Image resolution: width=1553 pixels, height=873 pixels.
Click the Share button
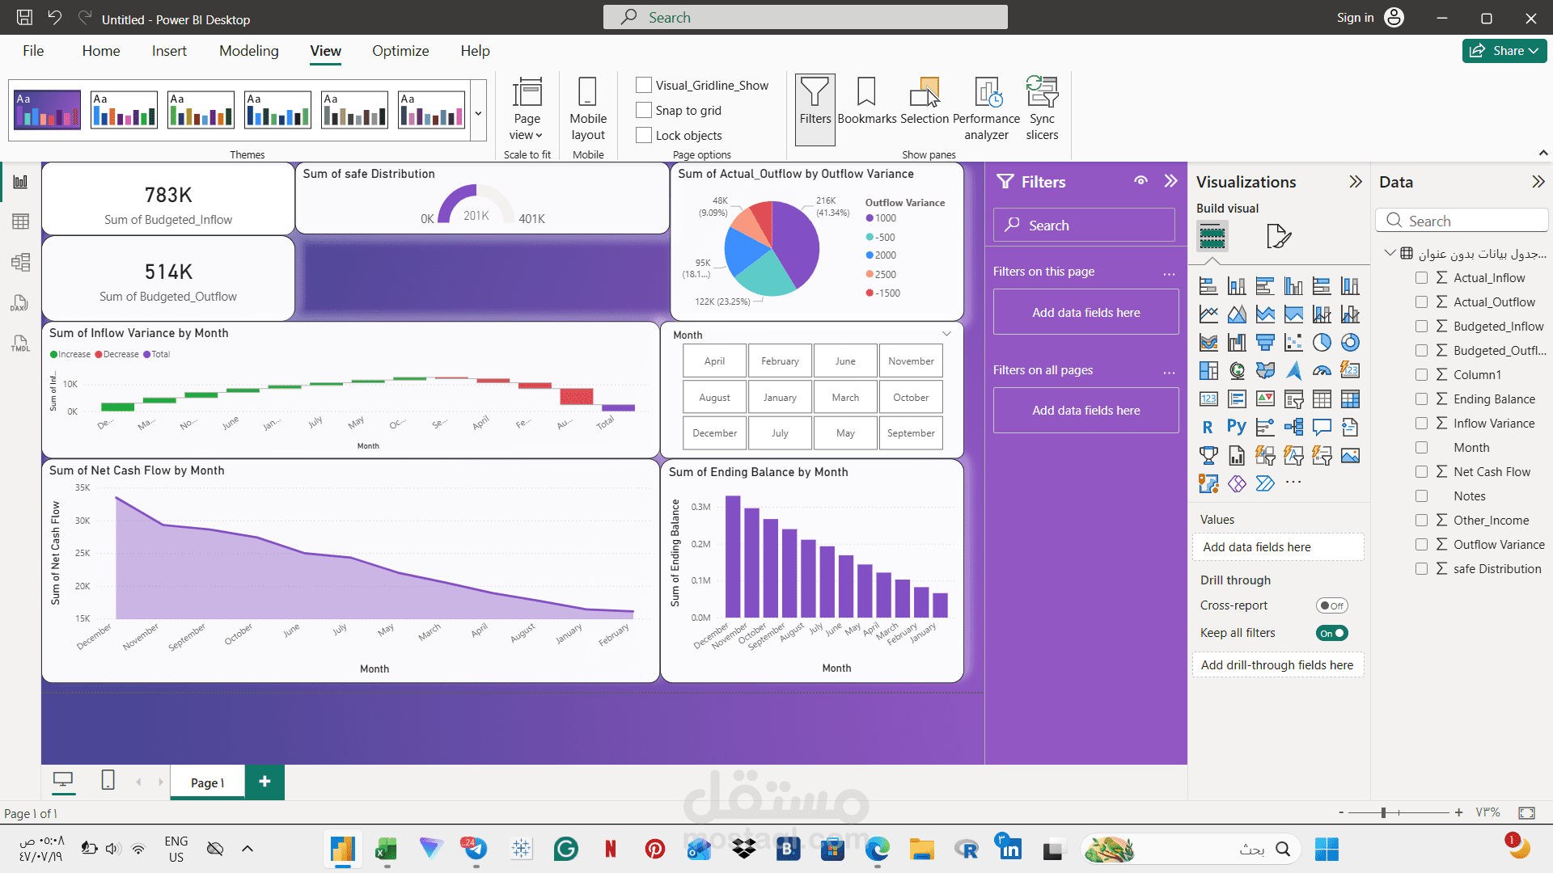point(1504,51)
